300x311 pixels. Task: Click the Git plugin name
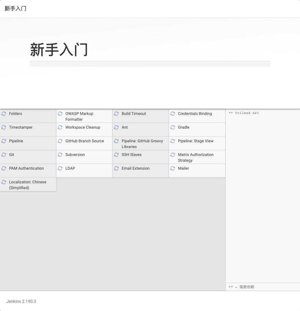pyautogui.click(x=12, y=155)
